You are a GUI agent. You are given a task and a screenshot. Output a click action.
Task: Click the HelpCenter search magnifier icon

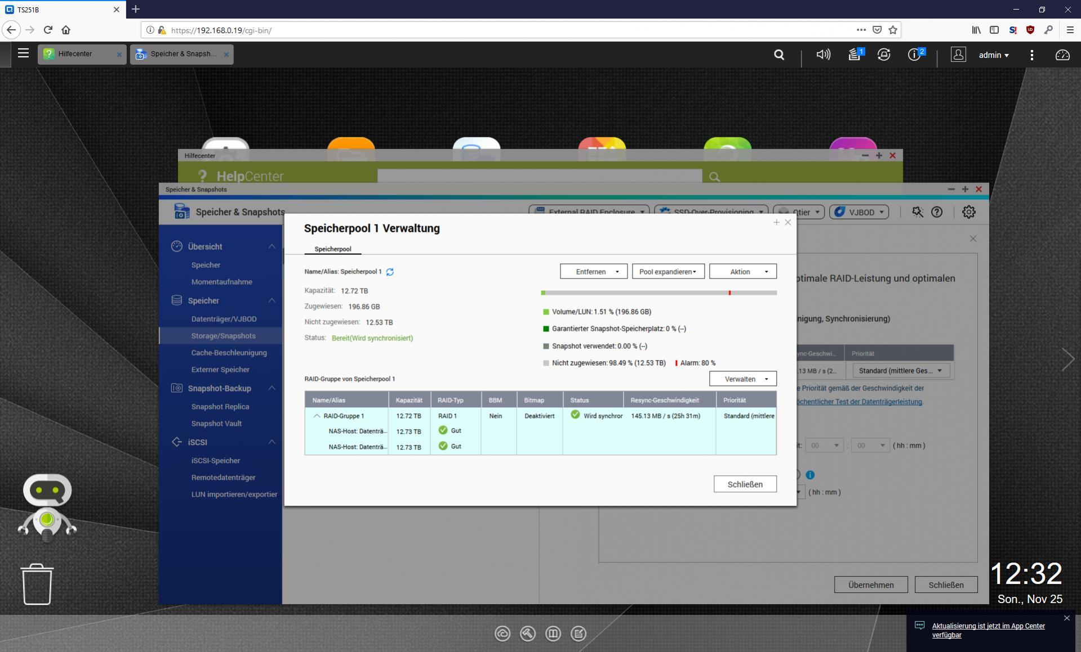[x=714, y=177]
